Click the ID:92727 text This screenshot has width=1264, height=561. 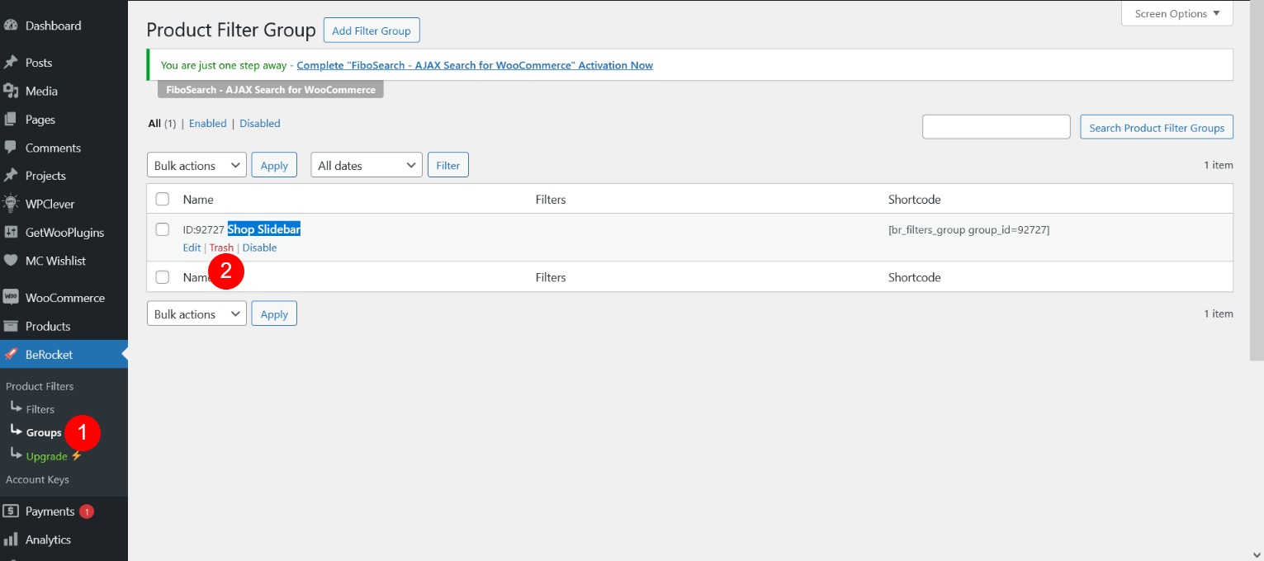coord(204,230)
